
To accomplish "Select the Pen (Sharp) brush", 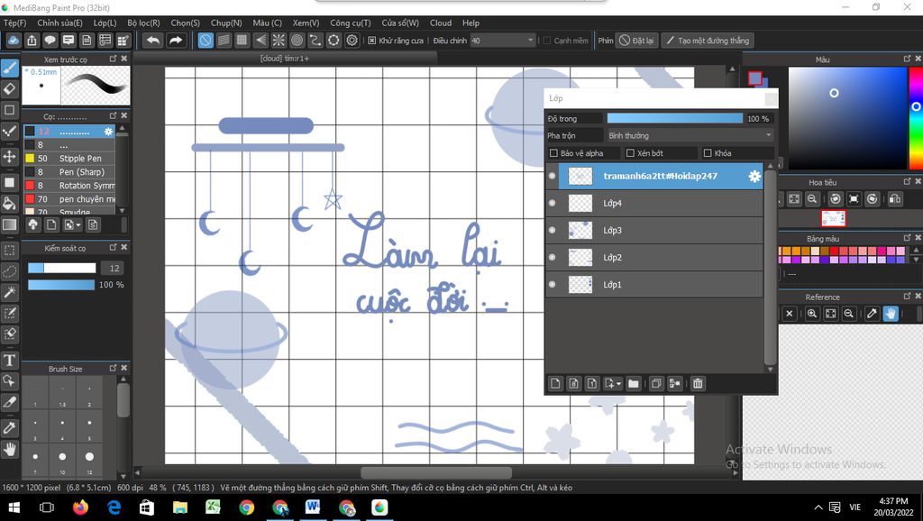I will 69,172.
